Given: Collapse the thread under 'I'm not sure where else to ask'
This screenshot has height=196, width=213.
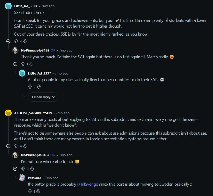Looking at the screenshot, I should click(x=15, y=169).
